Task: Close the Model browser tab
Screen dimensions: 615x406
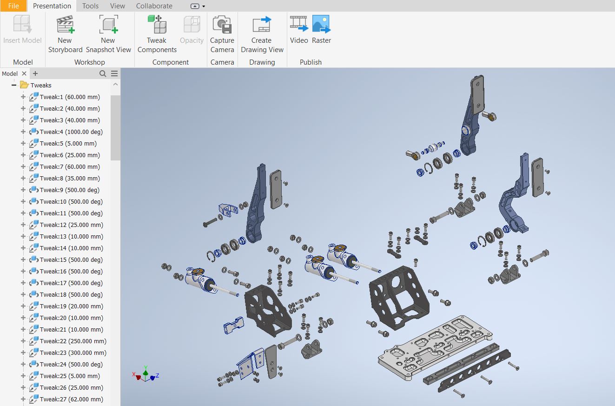Action: click(24, 73)
